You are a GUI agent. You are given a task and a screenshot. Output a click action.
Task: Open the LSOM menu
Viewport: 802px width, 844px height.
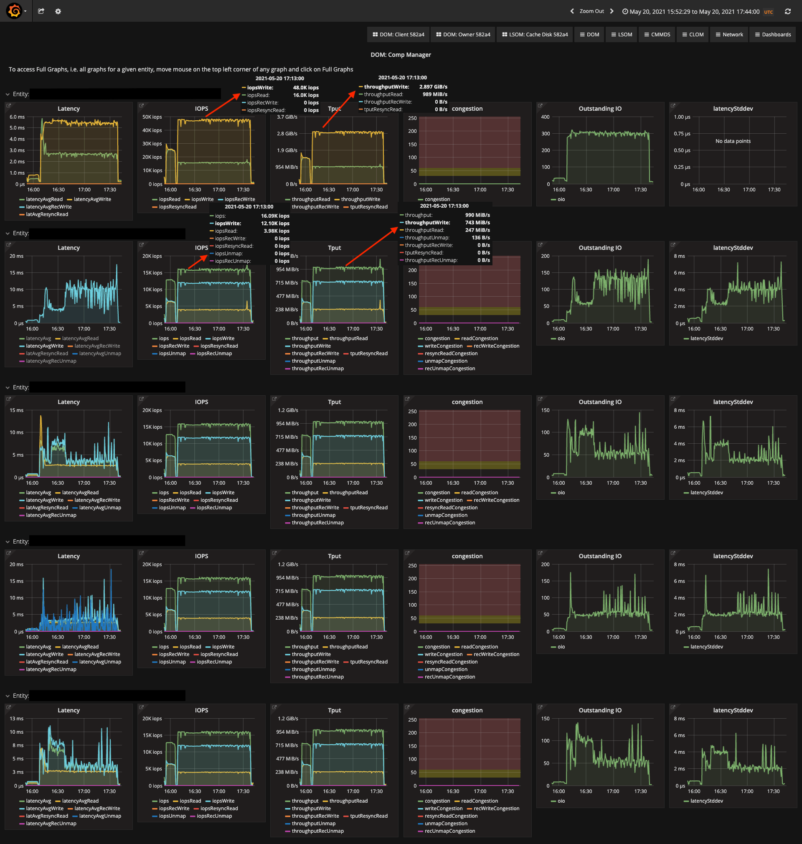pos(622,35)
